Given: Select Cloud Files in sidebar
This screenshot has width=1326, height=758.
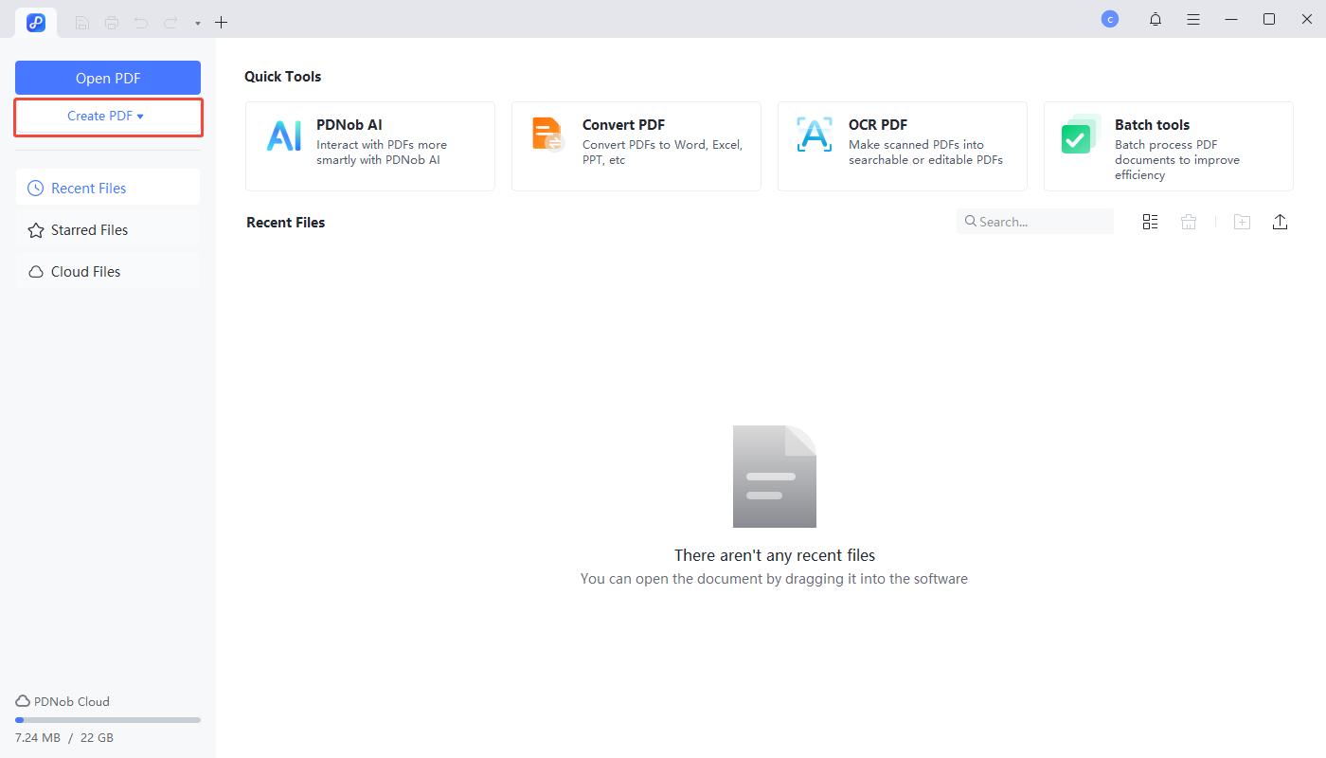Looking at the screenshot, I should (x=108, y=271).
